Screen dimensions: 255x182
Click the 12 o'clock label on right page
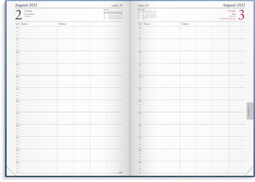(140, 77)
